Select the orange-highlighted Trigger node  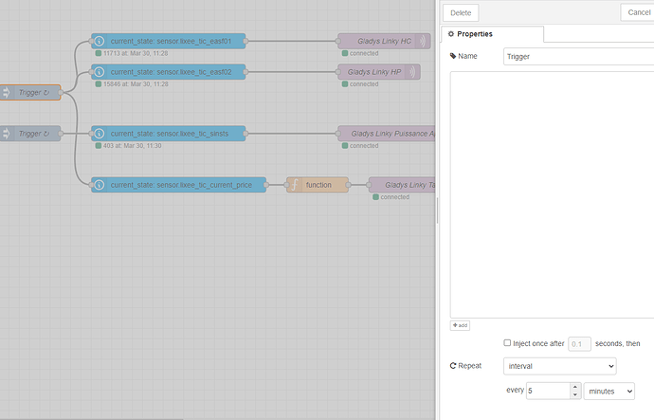coord(30,93)
